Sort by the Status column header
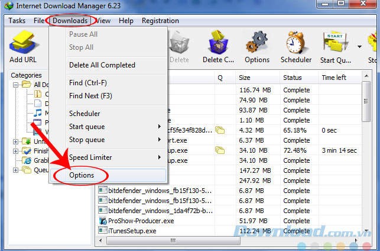 click(299, 78)
